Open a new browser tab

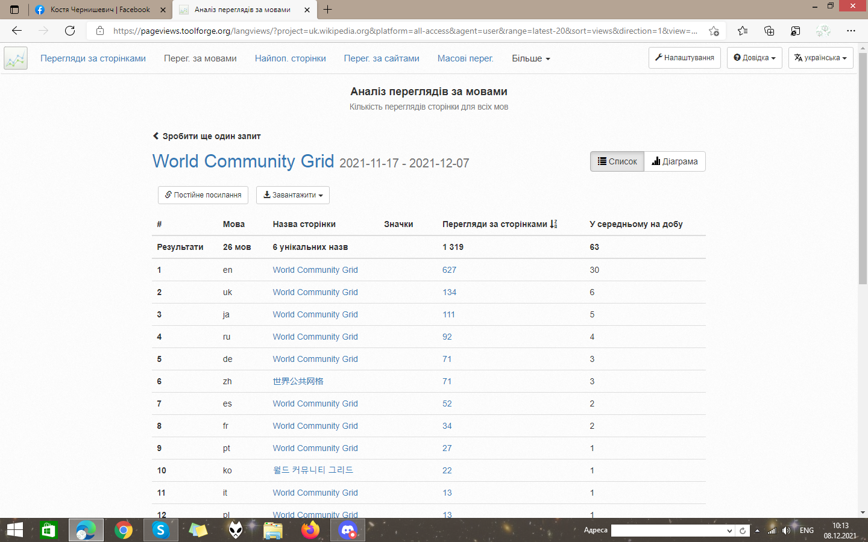327,10
